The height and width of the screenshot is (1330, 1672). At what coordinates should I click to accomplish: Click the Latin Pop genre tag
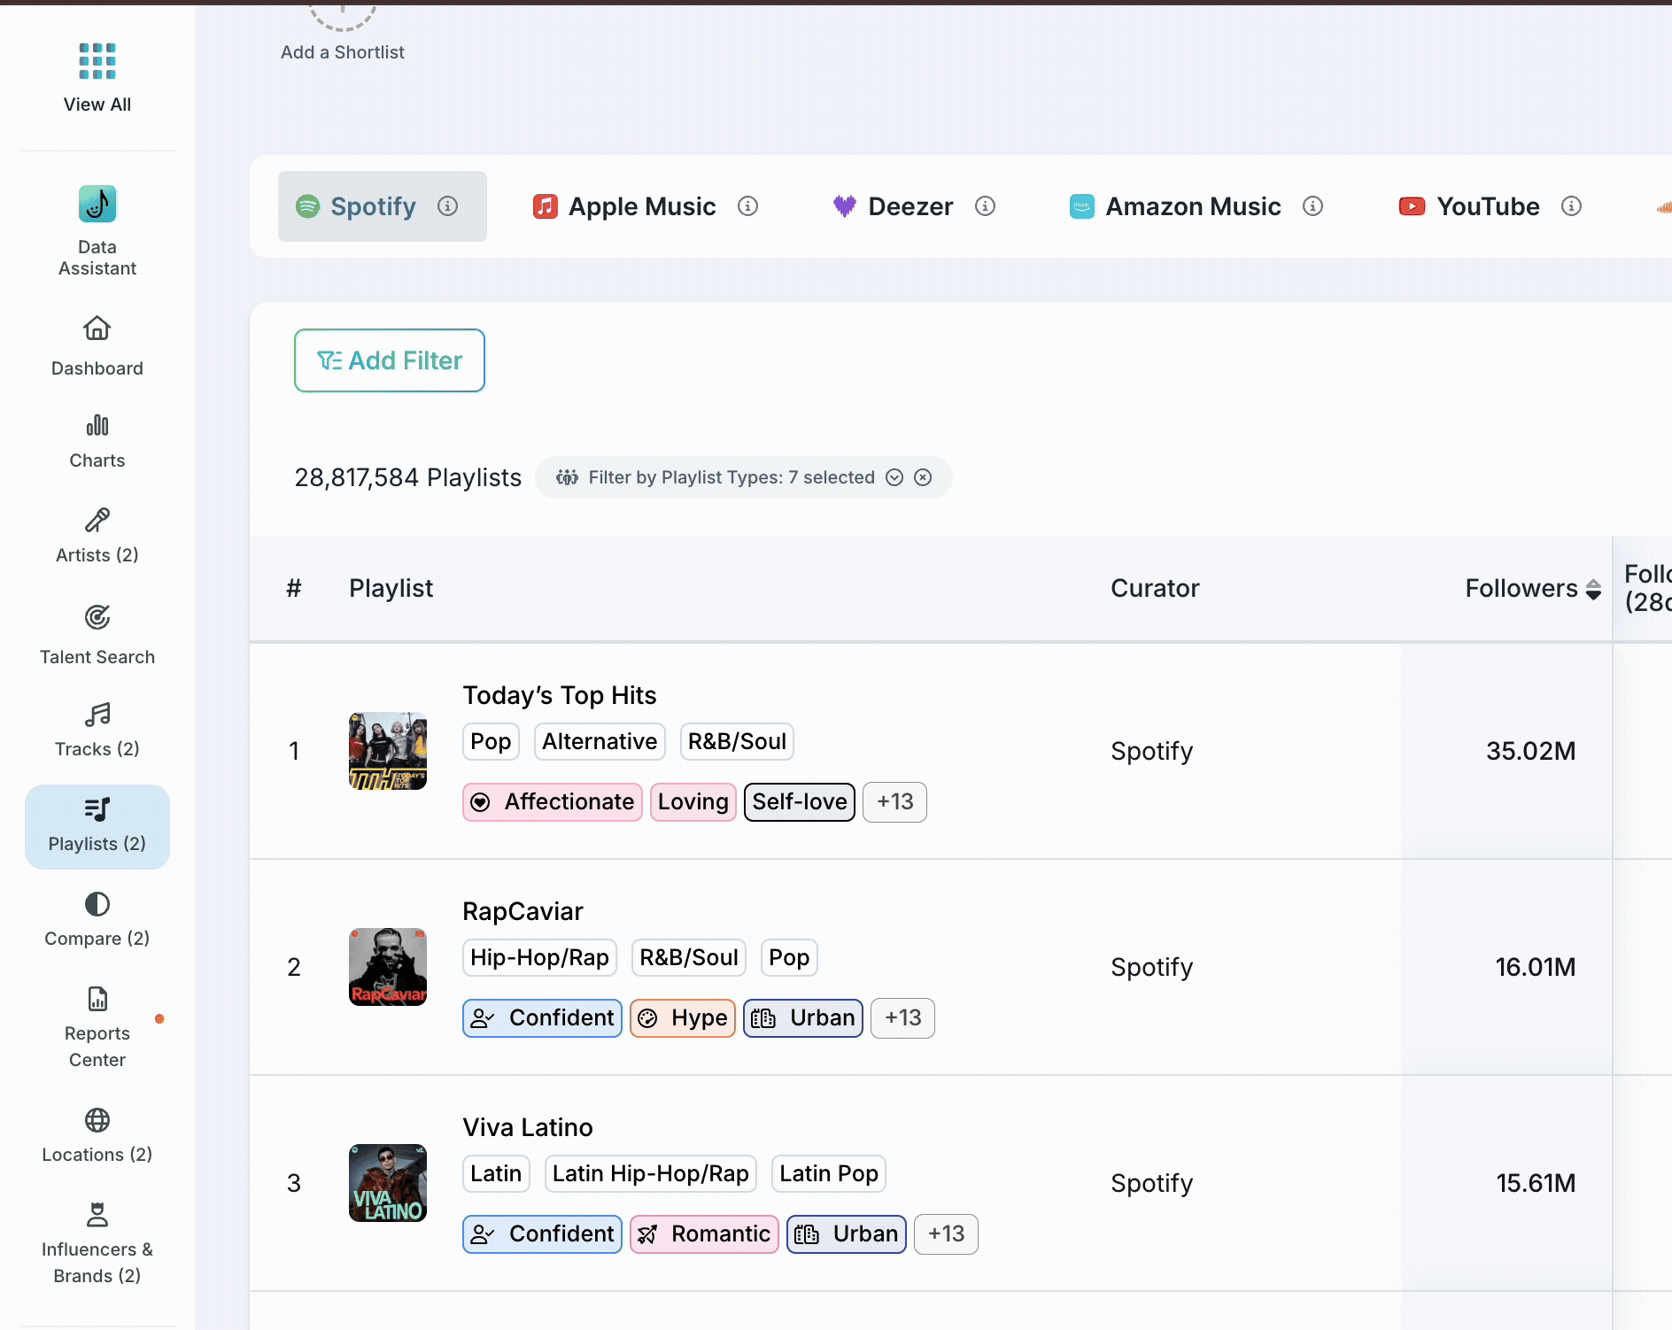pyautogui.click(x=829, y=1173)
